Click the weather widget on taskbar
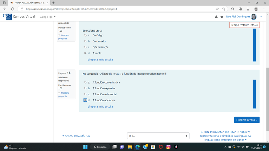The width and height of the screenshot is (269, 151). coord(15,147)
